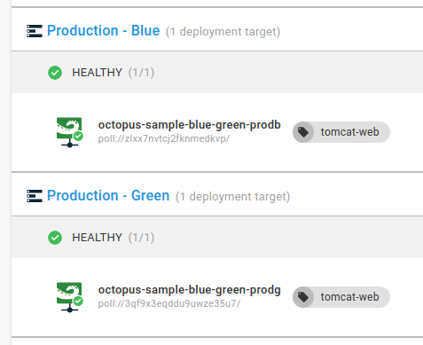423x345 pixels.
Task: Click the Tentacle machine icon for octopus-sample-blue-green-prodb
Action: click(x=70, y=132)
